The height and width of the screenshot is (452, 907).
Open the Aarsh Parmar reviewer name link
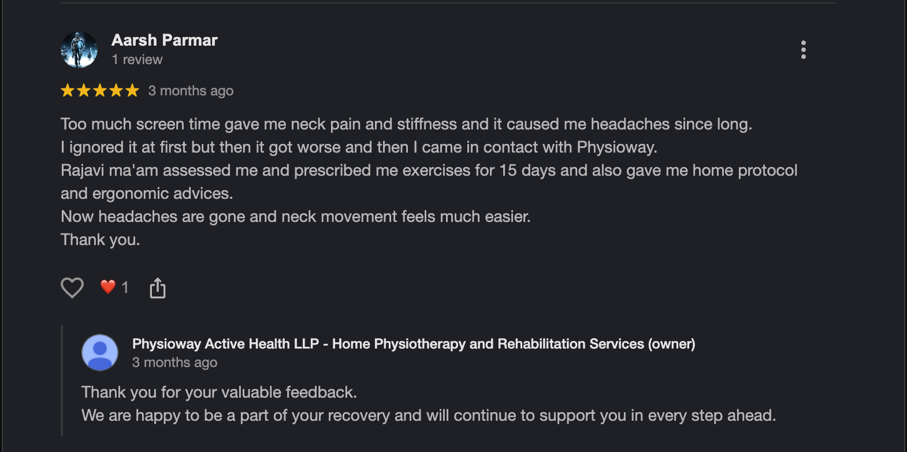[165, 40]
